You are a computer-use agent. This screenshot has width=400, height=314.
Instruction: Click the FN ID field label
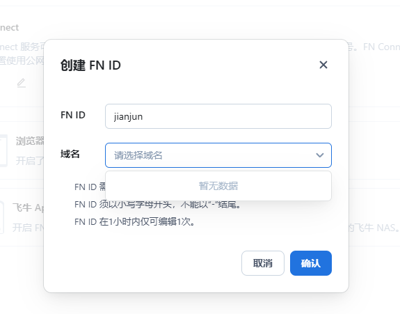(x=73, y=115)
